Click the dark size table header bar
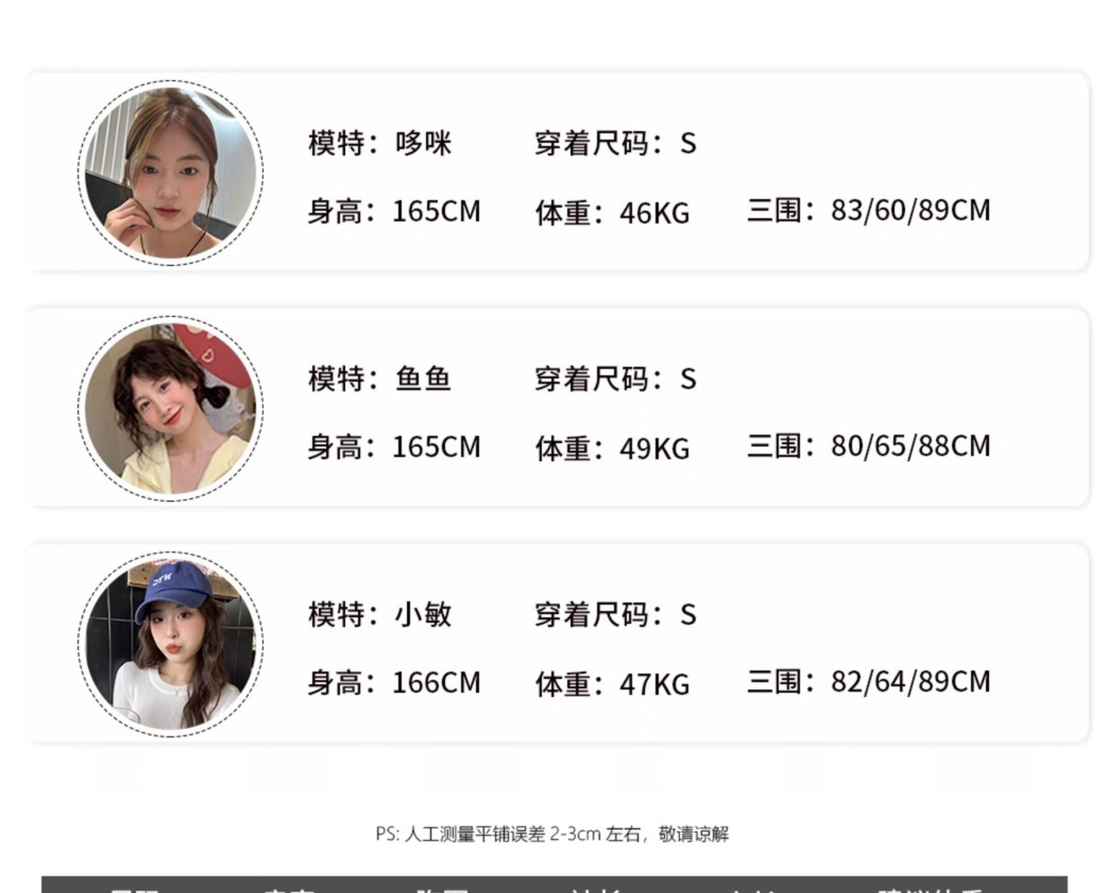This screenshot has height=893, width=1107. [554, 884]
